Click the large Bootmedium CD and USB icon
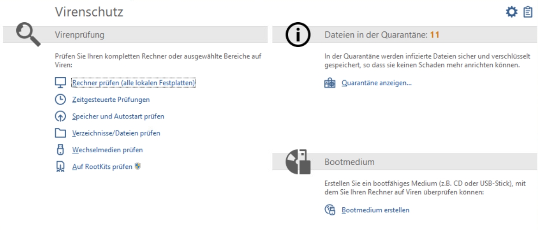The height and width of the screenshot is (230, 538). point(298,162)
